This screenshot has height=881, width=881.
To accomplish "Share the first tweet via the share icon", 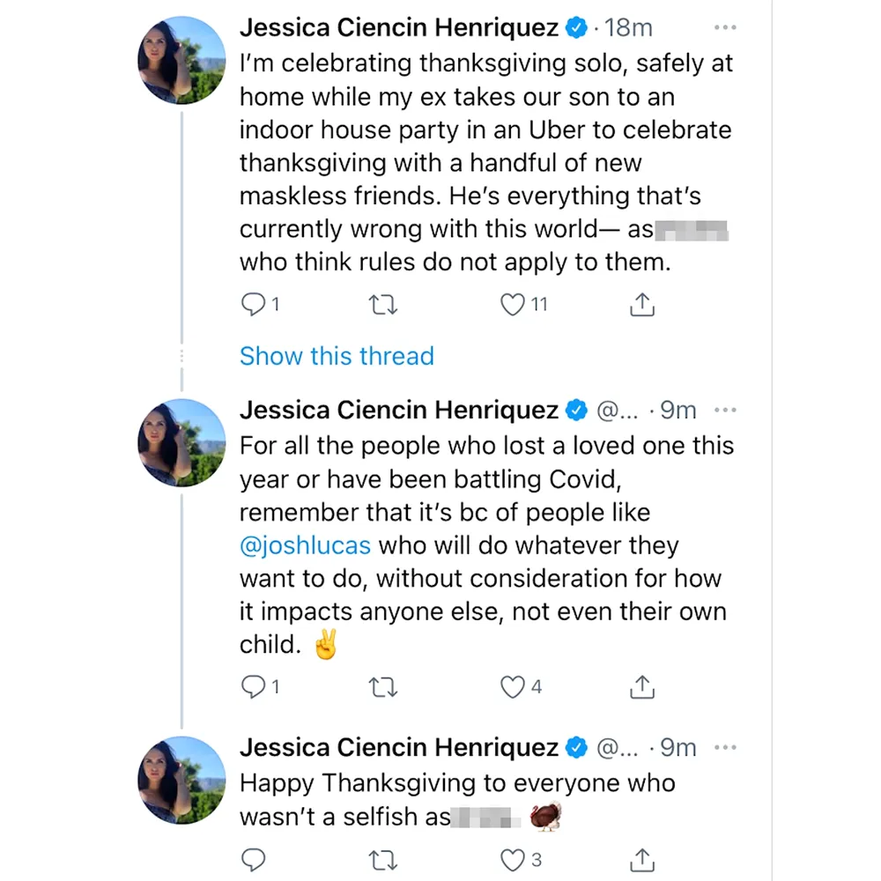I will tap(642, 304).
